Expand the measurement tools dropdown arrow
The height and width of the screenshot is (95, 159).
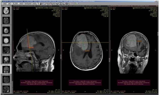(53, 4)
